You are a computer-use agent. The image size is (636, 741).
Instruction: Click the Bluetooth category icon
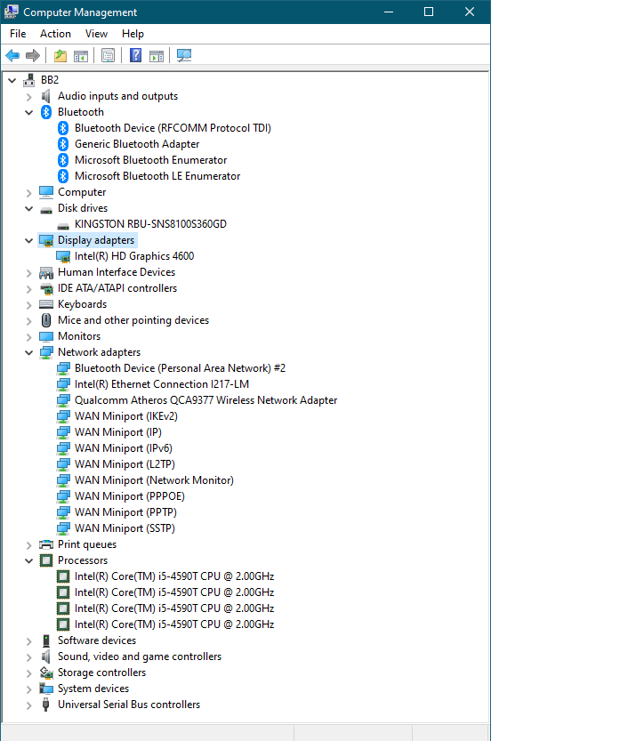pyautogui.click(x=46, y=112)
